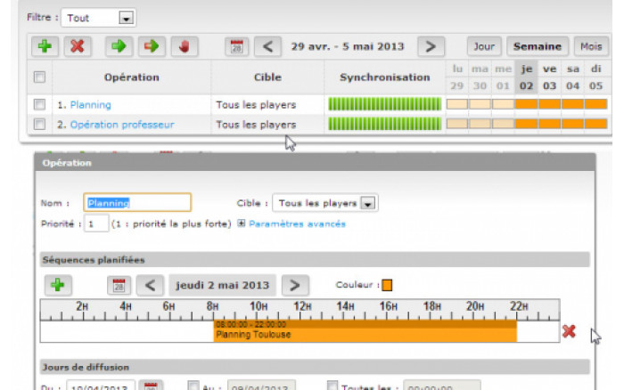Delete the Planning Toulouse sequence red X
The image size is (624, 390).
(x=569, y=331)
